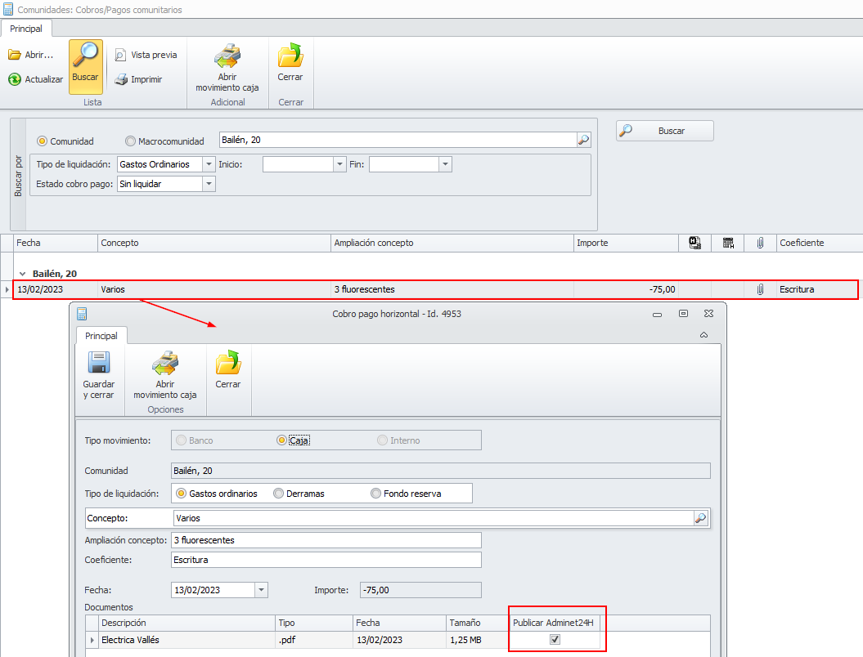
Task: Click the Concepto field containing Varios
Action: click(x=434, y=518)
